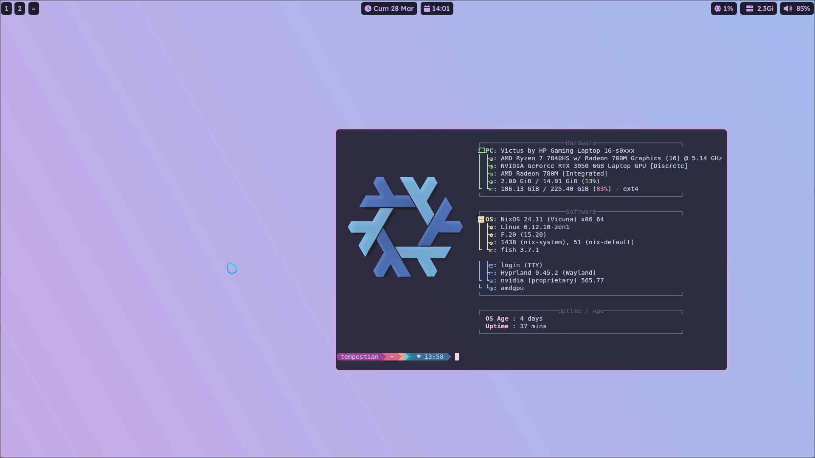
Task: Click the laptop icon beside PC label
Action: pos(481,151)
